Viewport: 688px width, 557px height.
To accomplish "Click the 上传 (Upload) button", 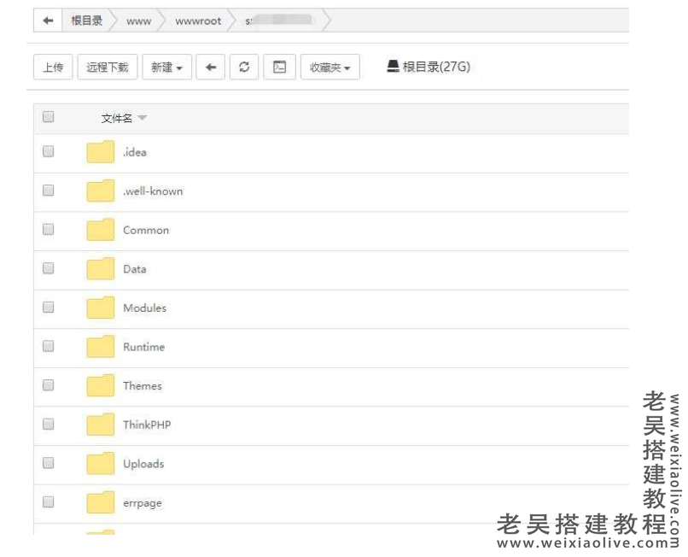I will coord(53,67).
